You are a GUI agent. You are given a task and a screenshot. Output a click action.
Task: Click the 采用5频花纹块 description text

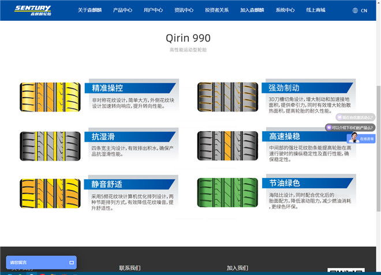click(132, 202)
